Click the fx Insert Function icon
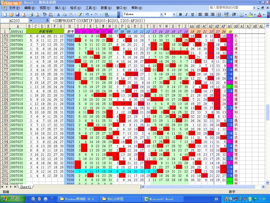Screen dimensions: 270x203 (x=47, y=21)
